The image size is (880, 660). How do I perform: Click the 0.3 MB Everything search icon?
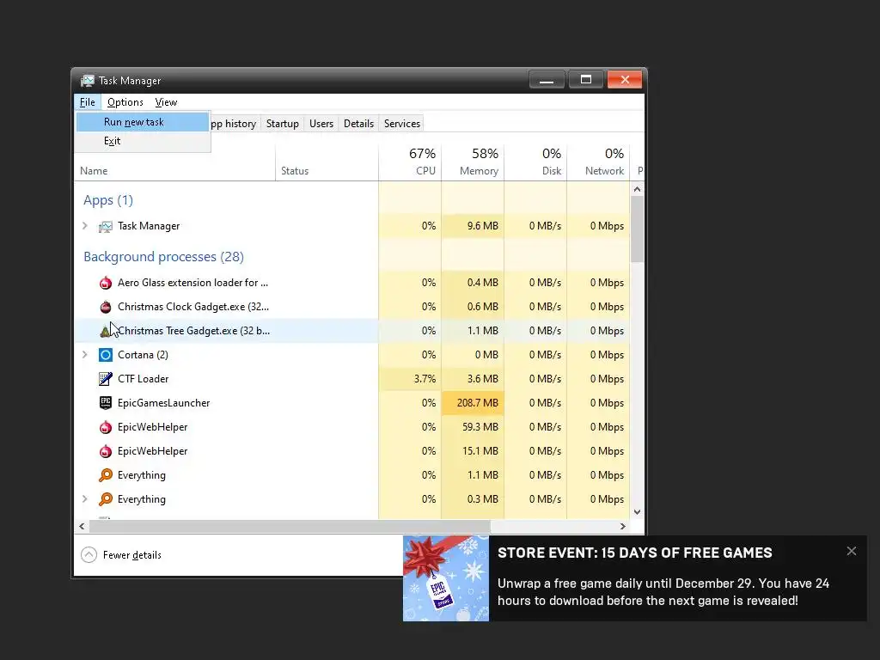tap(106, 499)
